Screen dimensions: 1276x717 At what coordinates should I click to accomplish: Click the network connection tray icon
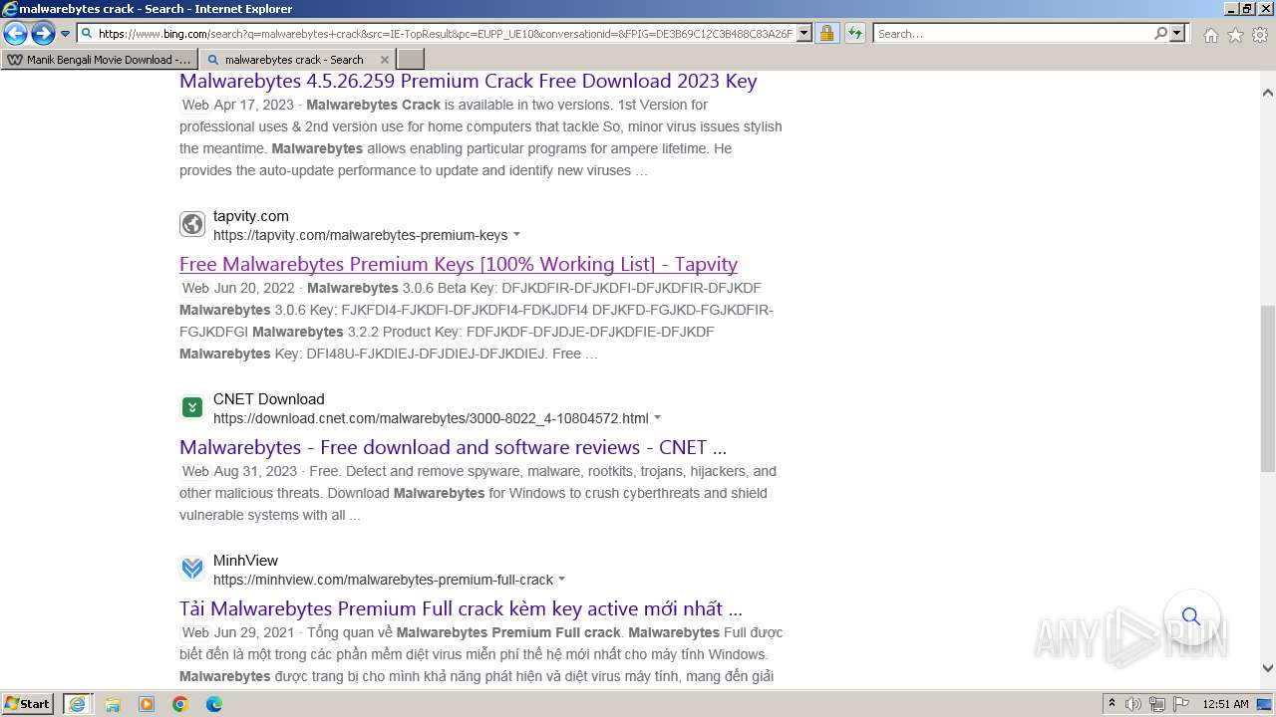[x=1157, y=704]
